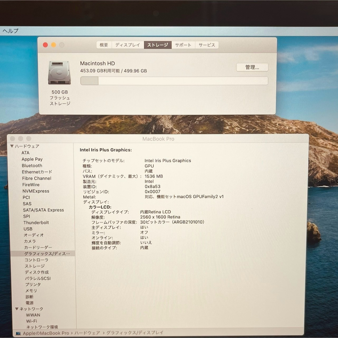This screenshot has width=338, height=338.
Task: Select ディスク作成 in the sidebar
Action: tap(37, 272)
